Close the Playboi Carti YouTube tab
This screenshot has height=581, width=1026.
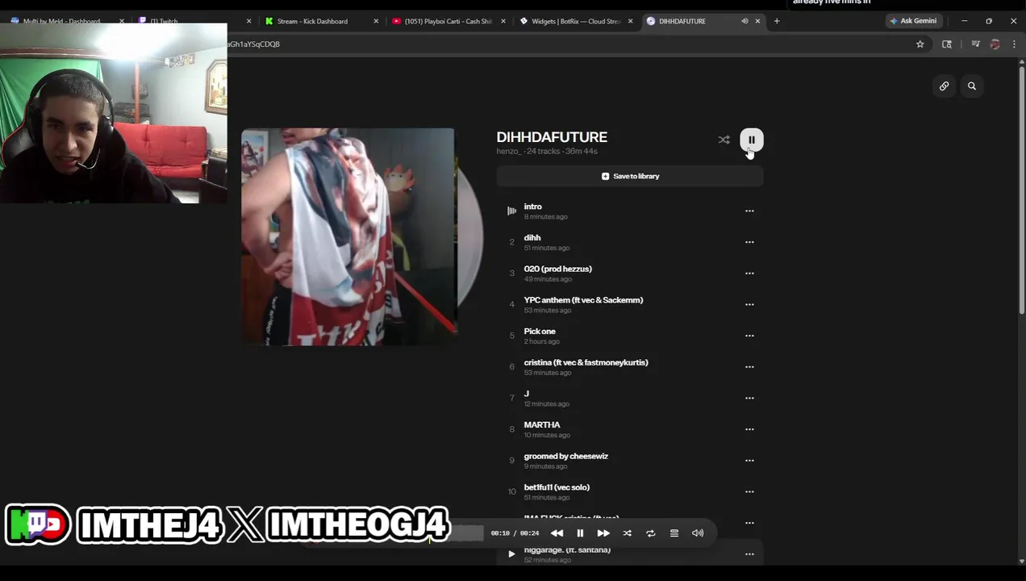503,21
